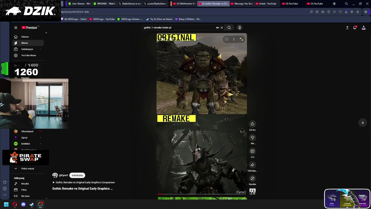Open Na żywo under Odkrywaj
Image resolution: width=371 pixels, height=209 pixels.
pos(28,196)
